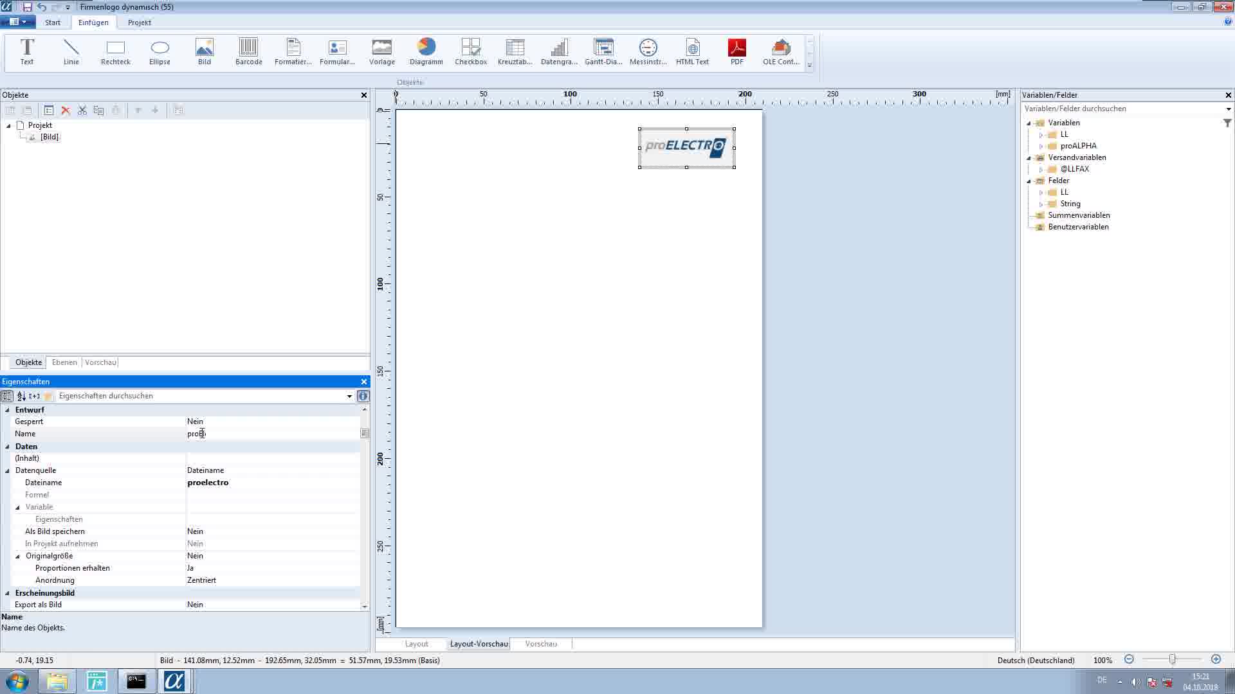Insert a Formular control object
This screenshot has width=1235, height=694.
pyautogui.click(x=338, y=52)
